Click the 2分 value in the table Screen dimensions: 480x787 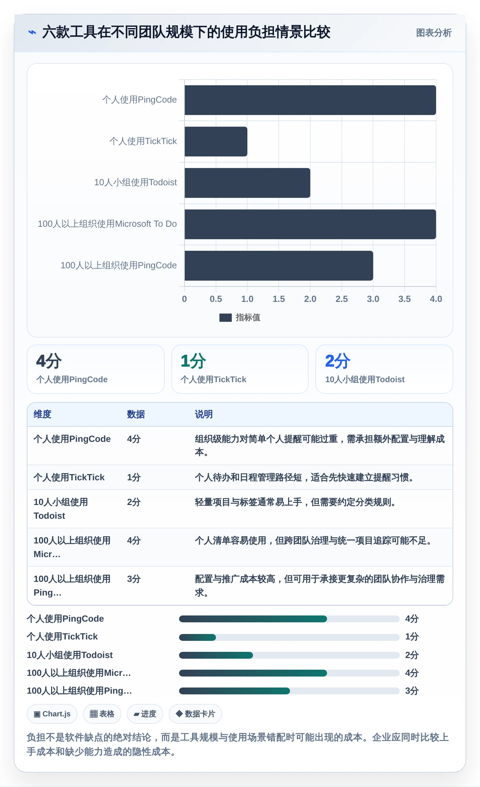(x=134, y=502)
